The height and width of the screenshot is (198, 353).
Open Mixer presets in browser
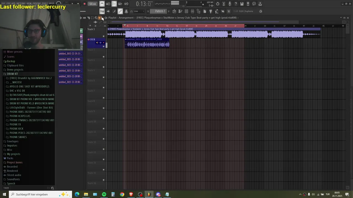tap(15, 52)
